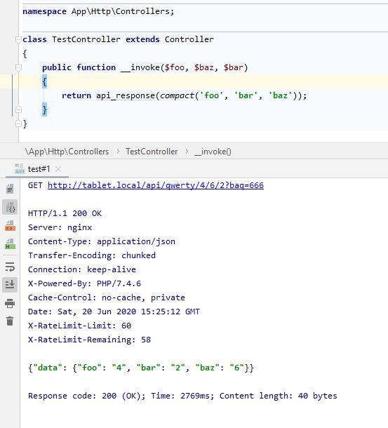The image size is (388, 428).
Task: Click the 'Date: Sat, 20 Jun 2020' header
Action: 114,312
